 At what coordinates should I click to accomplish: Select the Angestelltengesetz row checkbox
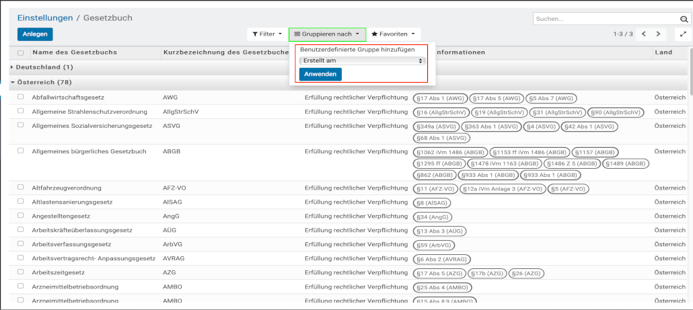click(21, 216)
